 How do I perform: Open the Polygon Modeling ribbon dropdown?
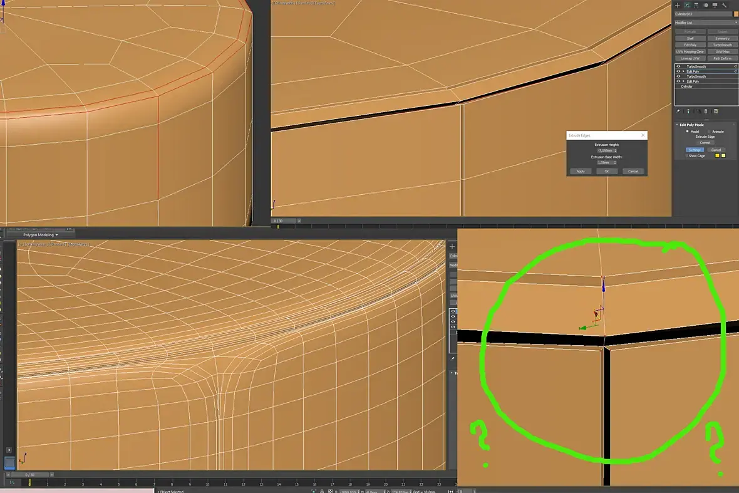pyautogui.click(x=41, y=235)
